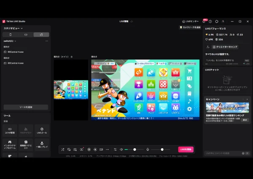This screenshot has width=253, height=179.
Task: Click the マルチゲスト tool
Action: pyautogui.click(x=26, y=131)
